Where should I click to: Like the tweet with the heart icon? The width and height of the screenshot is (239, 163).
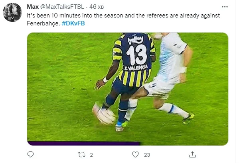pyautogui.click(x=135, y=155)
